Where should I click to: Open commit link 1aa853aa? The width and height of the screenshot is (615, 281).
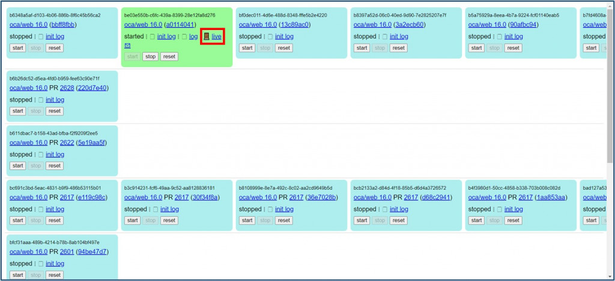[x=551, y=197]
